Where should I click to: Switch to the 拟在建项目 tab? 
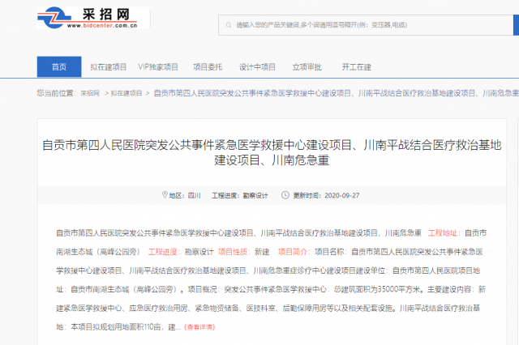pos(108,66)
